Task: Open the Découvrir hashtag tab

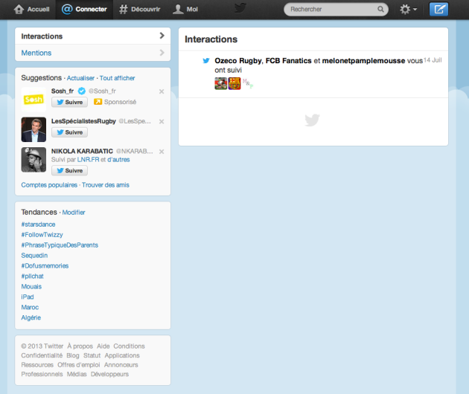Action: pyautogui.click(x=140, y=9)
